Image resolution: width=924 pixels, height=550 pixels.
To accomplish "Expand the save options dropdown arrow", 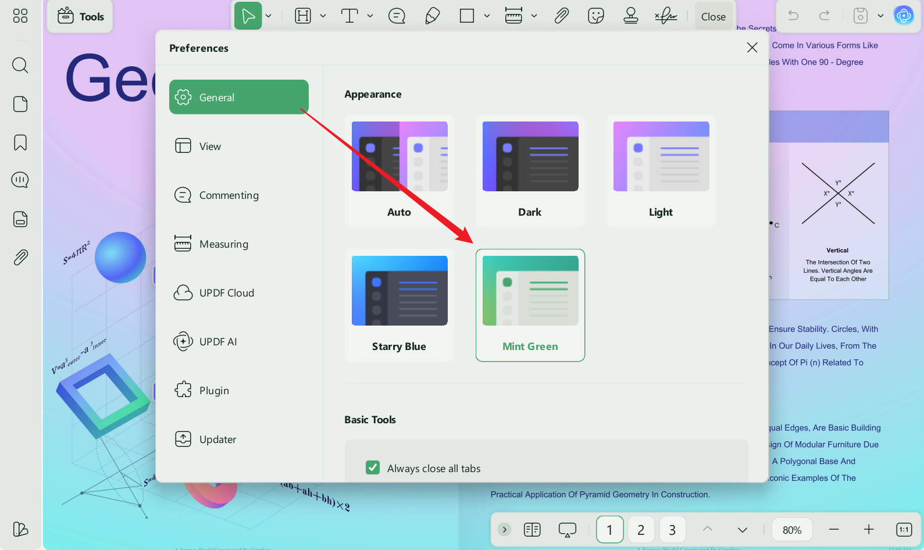I will tap(880, 16).
